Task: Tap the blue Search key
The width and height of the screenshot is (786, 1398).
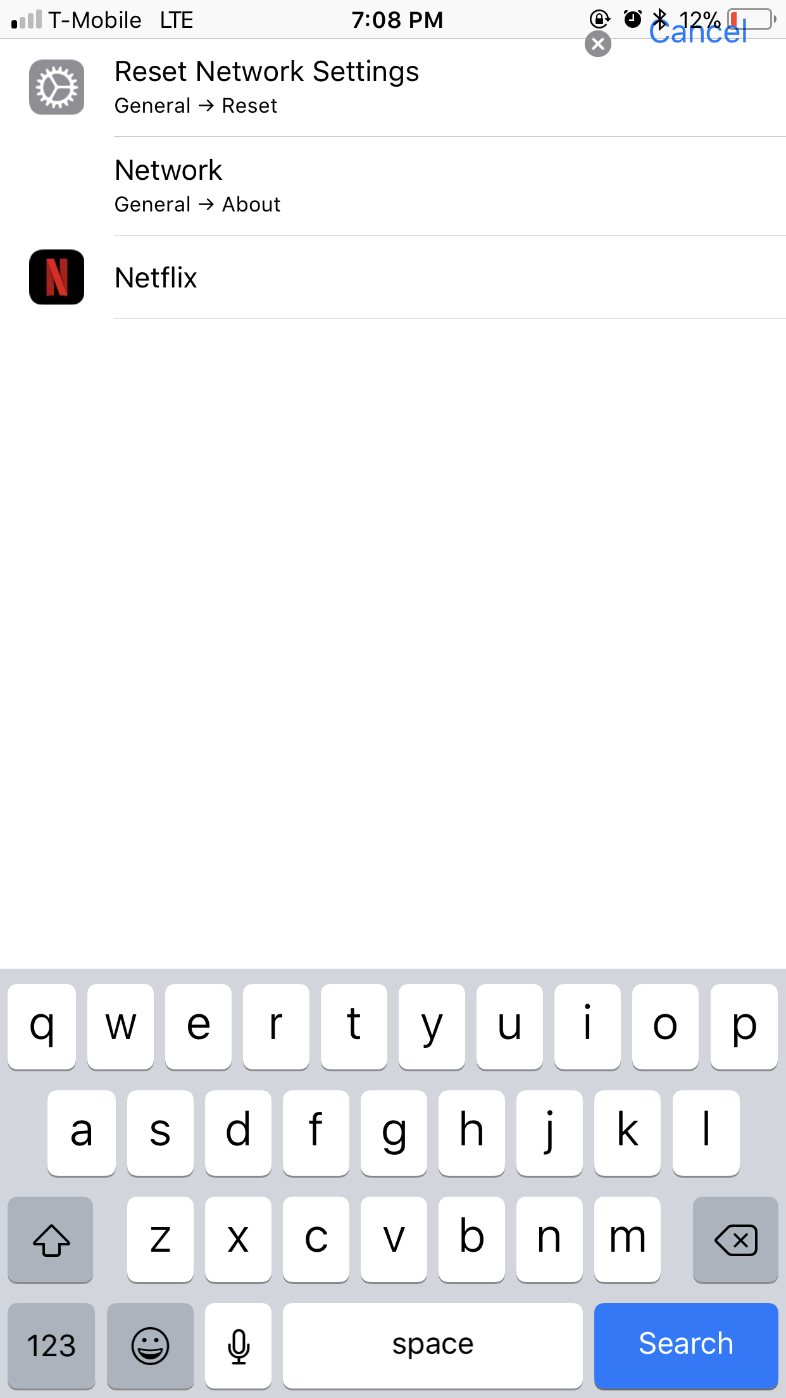Action: pos(686,1345)
